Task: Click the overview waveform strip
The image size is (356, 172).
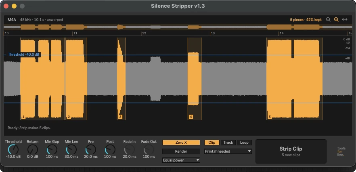Action: coord(178,27)
